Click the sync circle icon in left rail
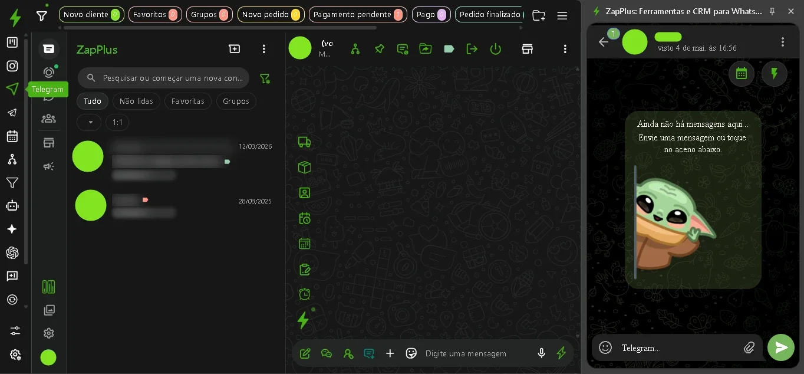804x374 pixels. pyautogui.click(x=12, y=299)
